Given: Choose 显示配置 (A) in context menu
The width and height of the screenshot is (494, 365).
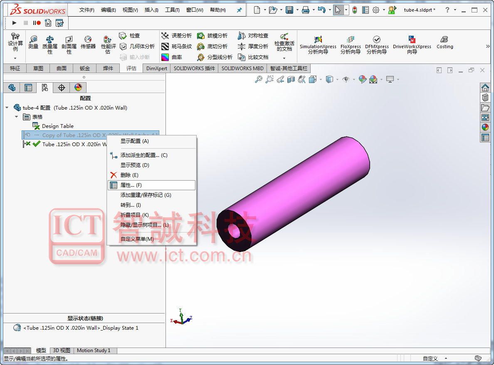Looking at the screenshot, I should [x=151, y=141].
